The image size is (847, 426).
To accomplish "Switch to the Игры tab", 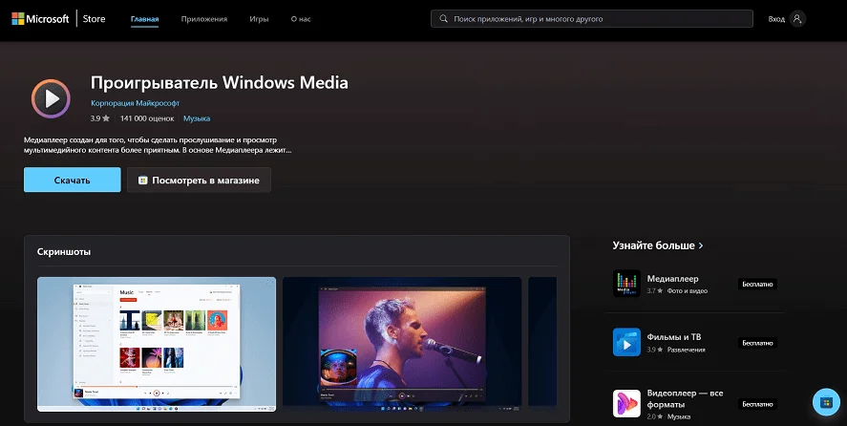I will [259, 18].
